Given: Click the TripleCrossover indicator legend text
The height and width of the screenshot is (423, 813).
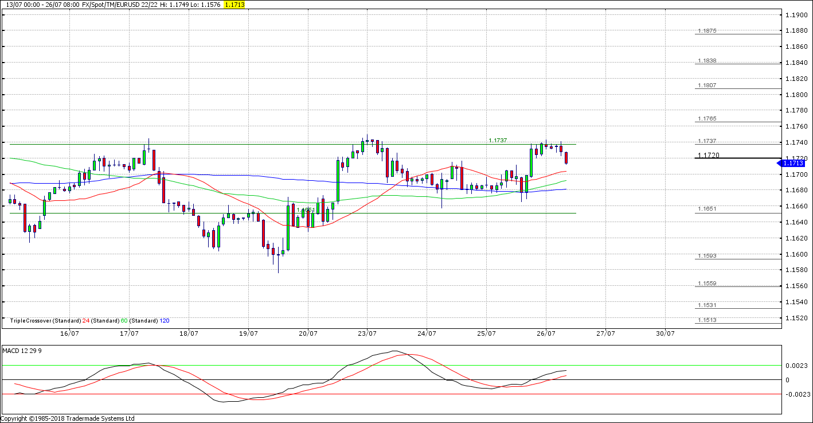Looking at the screenshot, I should pyautogui.click(x=45, y=321).
